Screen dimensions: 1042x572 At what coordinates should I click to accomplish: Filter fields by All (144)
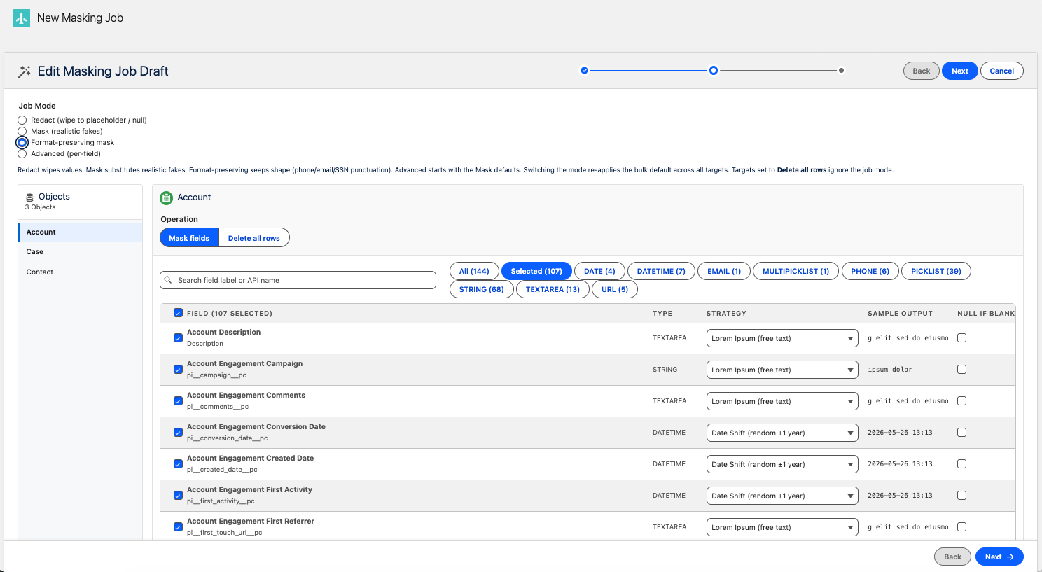pos(474,272)
